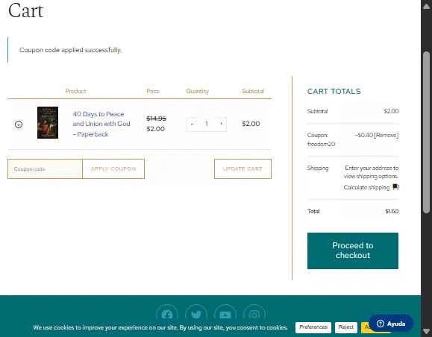Remove the freedom20 coupon
The height and width of the screenshot is (337, 432).
(386, 135)
